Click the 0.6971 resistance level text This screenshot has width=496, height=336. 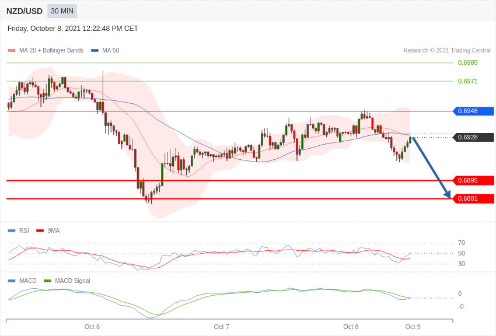[x=468, y=81]
